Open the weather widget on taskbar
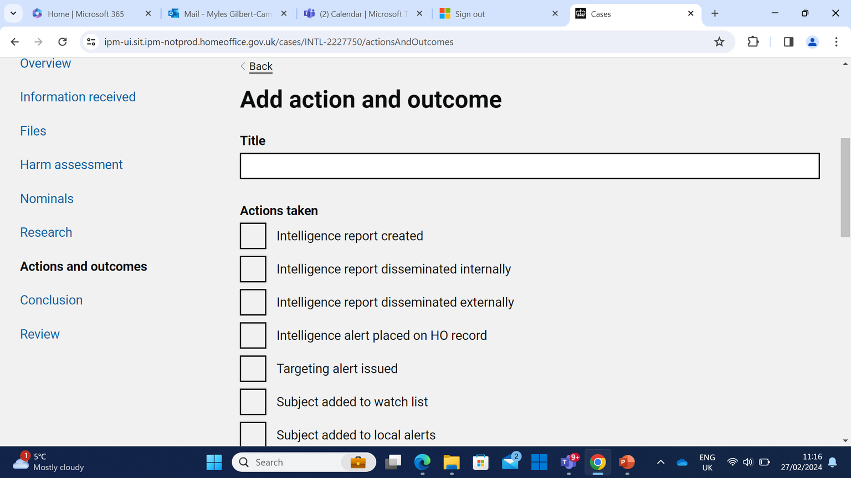 pyautogui.click(x=49, y=462)
